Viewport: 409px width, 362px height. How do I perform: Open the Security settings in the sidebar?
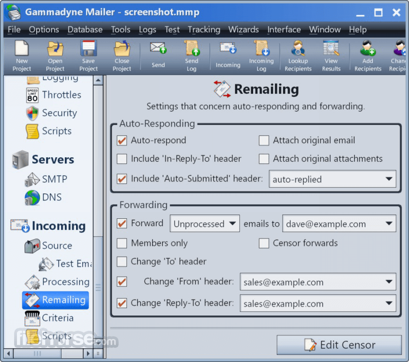(52, 113)
